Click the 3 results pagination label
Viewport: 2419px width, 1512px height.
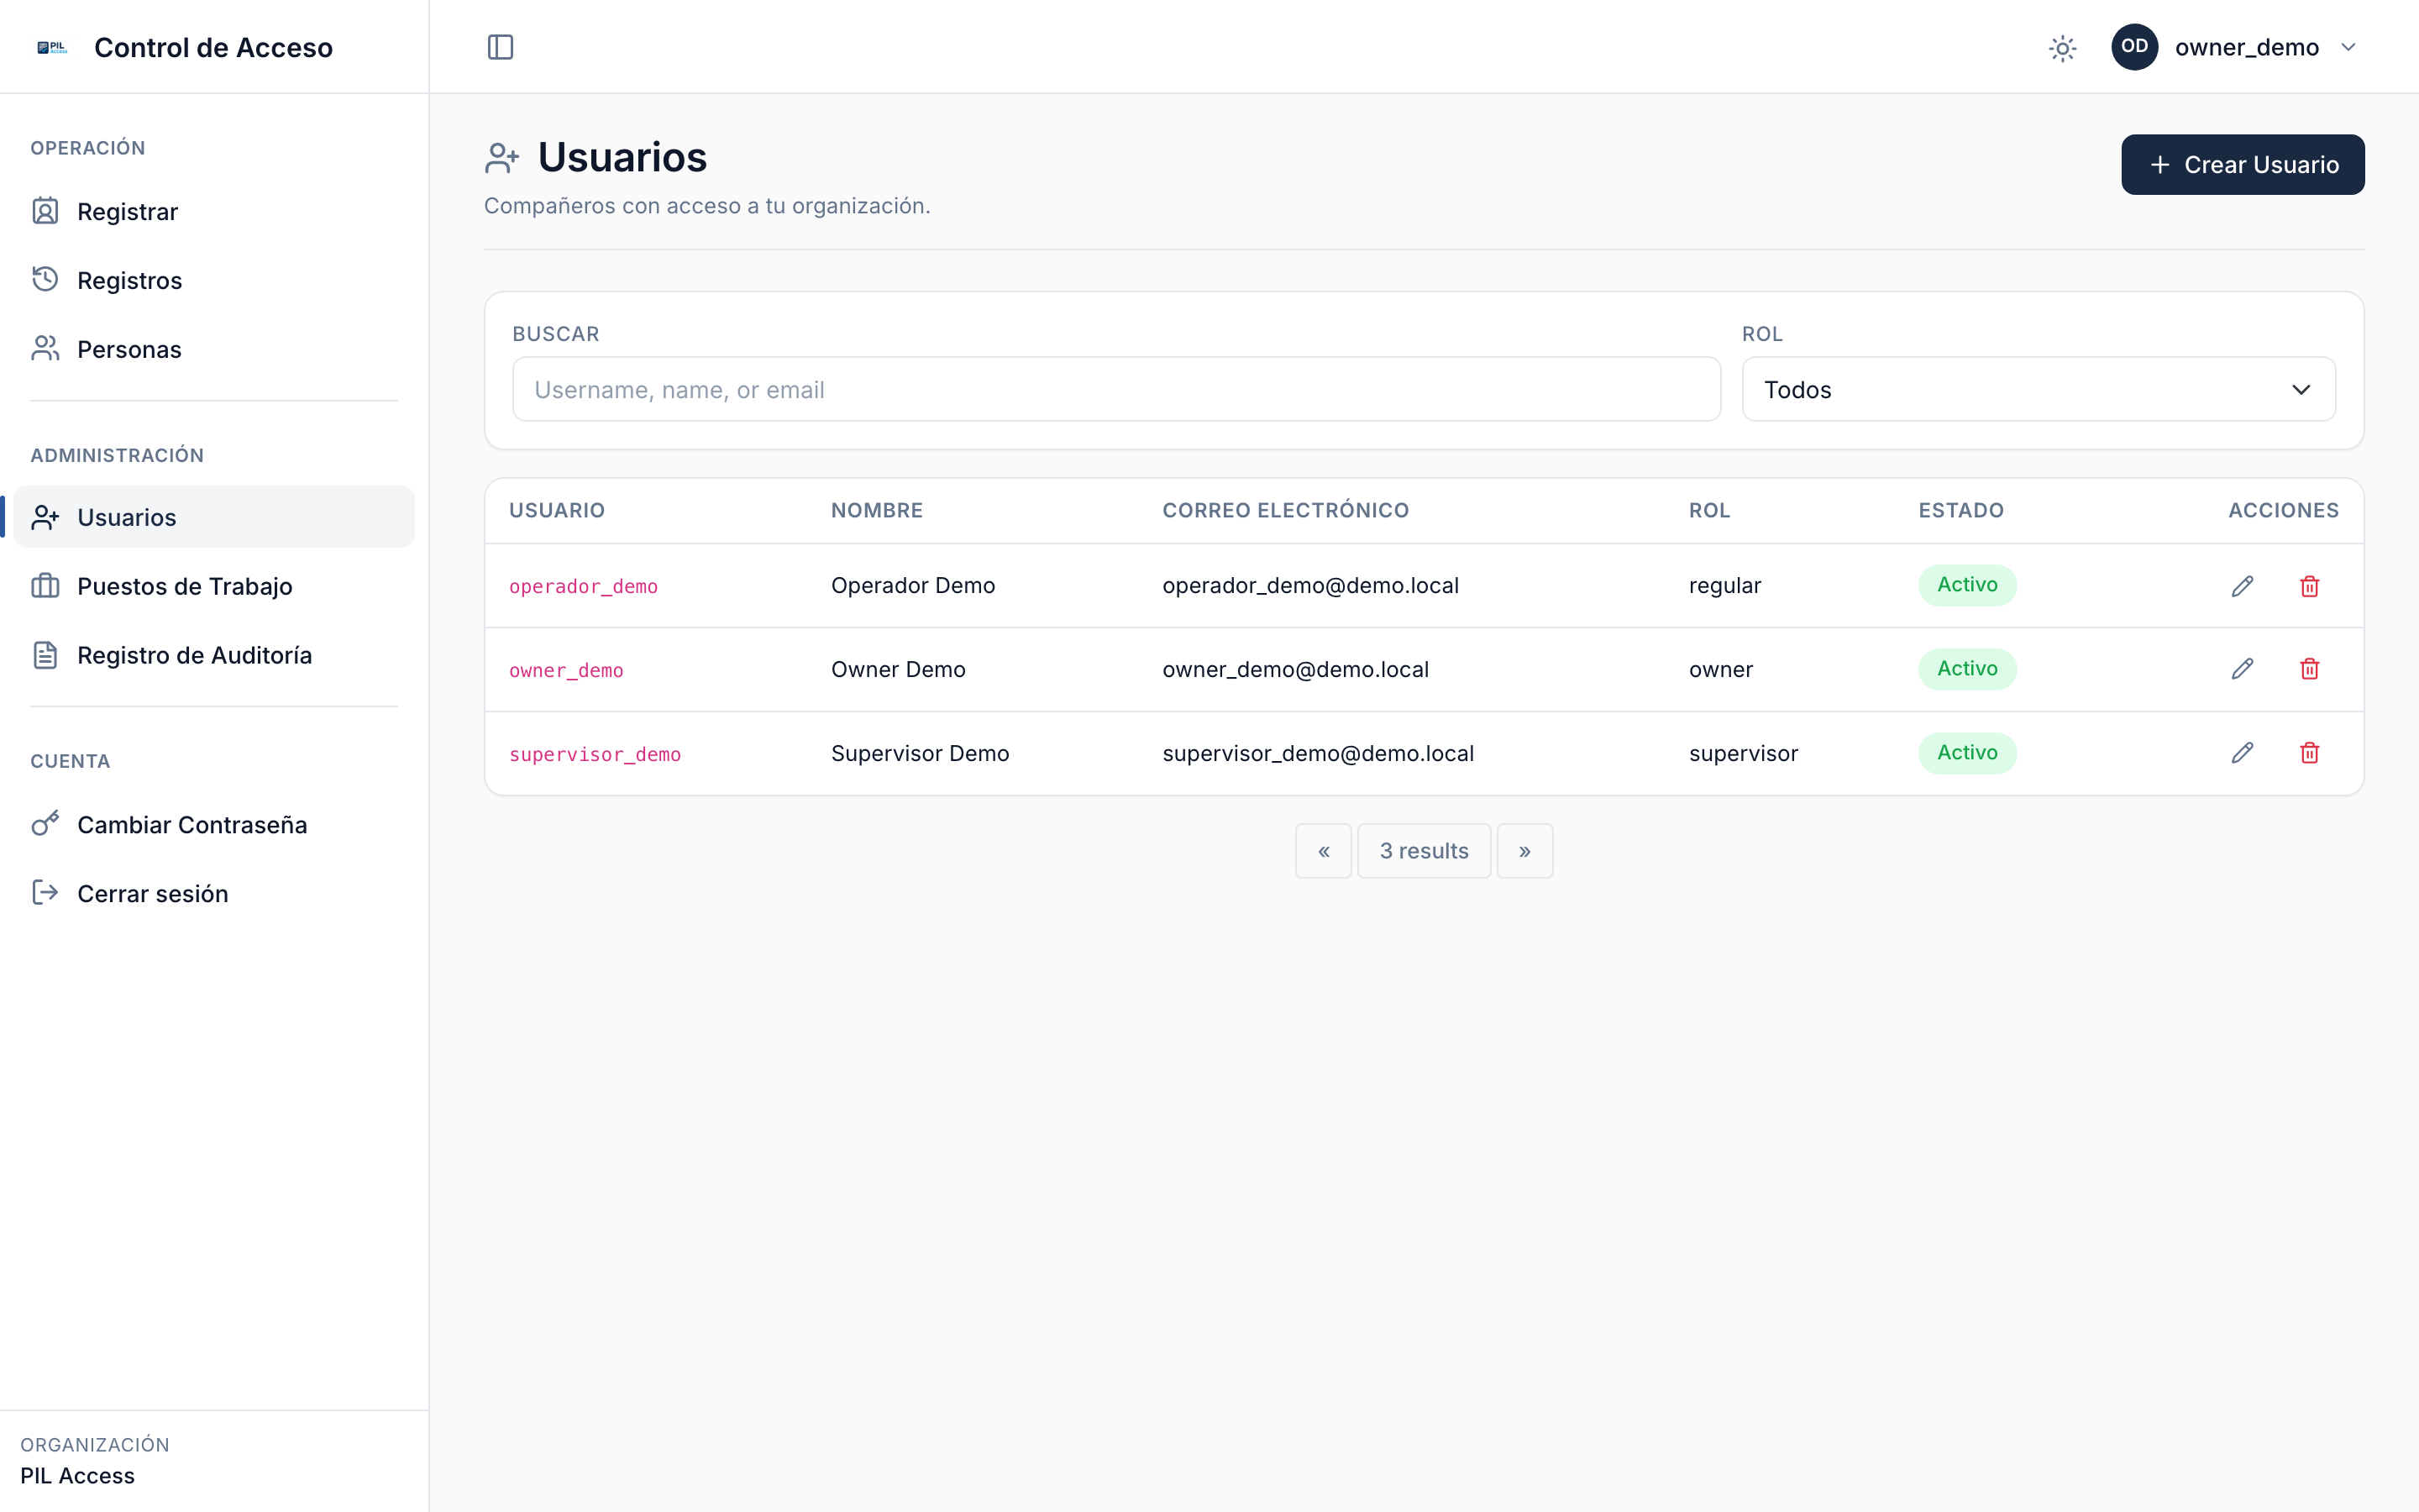pyautogui.click(x=1424, y=851)
